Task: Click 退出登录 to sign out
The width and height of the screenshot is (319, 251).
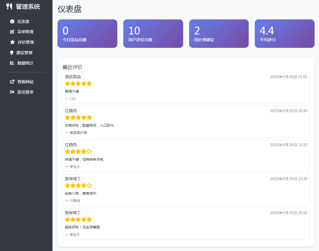Action: [x=25, y=92]
